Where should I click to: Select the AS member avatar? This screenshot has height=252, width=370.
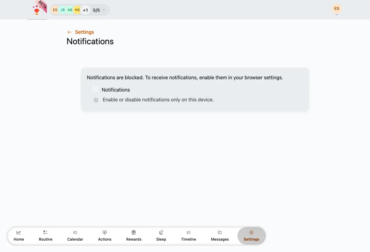pos(70,10)
